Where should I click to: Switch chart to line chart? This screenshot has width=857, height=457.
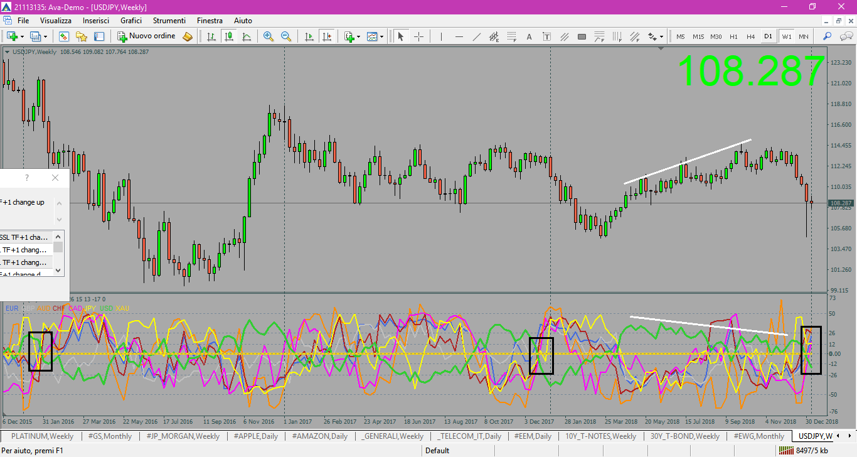[247, 36]
